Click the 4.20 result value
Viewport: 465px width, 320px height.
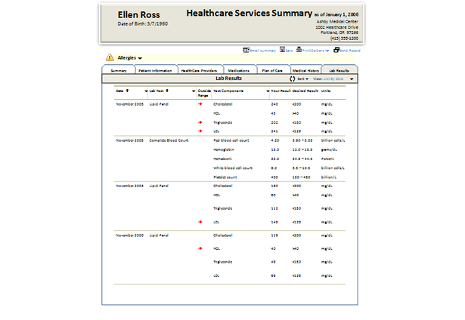tap(275, 140)
